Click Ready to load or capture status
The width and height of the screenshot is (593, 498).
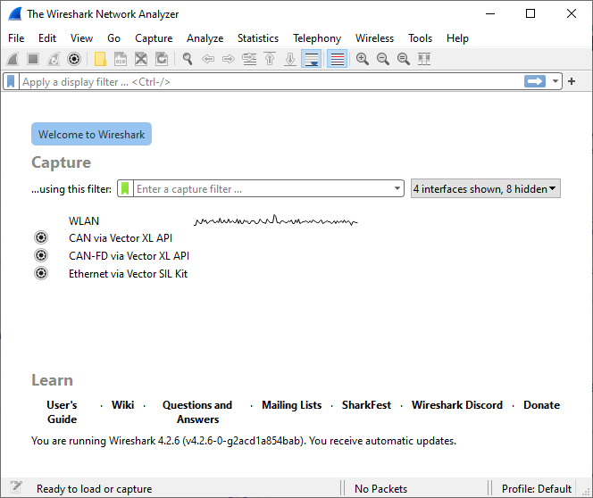94,488
